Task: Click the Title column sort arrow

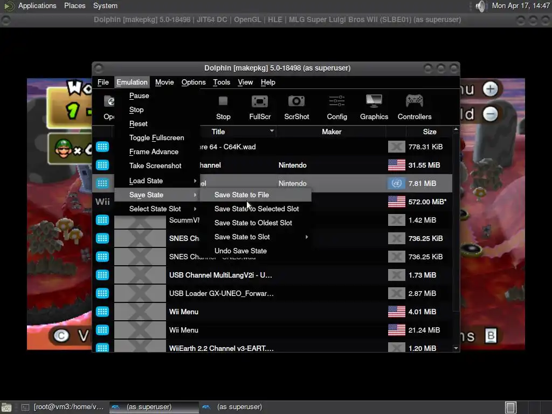Action: coord(272,130)
